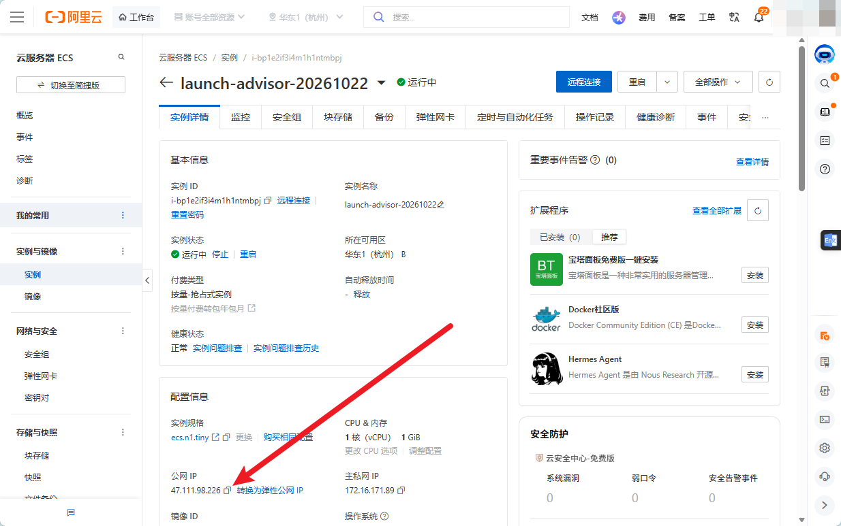This screenshot has width=841, height=526.
Task: Copy the public IP 47.111.98.226
Action: pyautogui.click(x=228, y=490)
